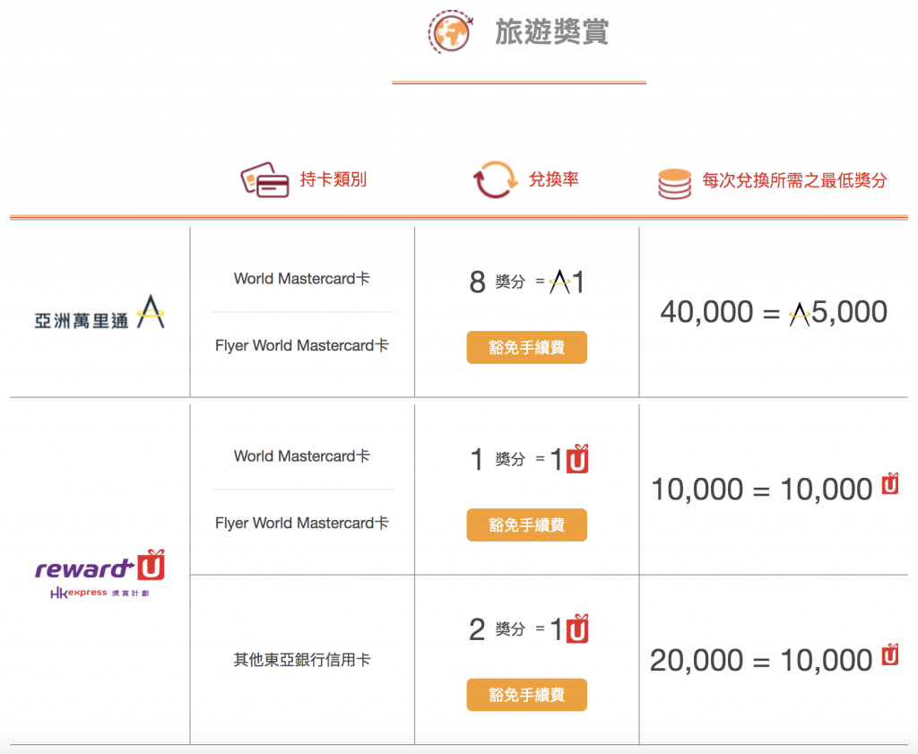This screenshot has width=918, height=754.
Task: Click the 兌換率 column header
Action: (552, 178)
